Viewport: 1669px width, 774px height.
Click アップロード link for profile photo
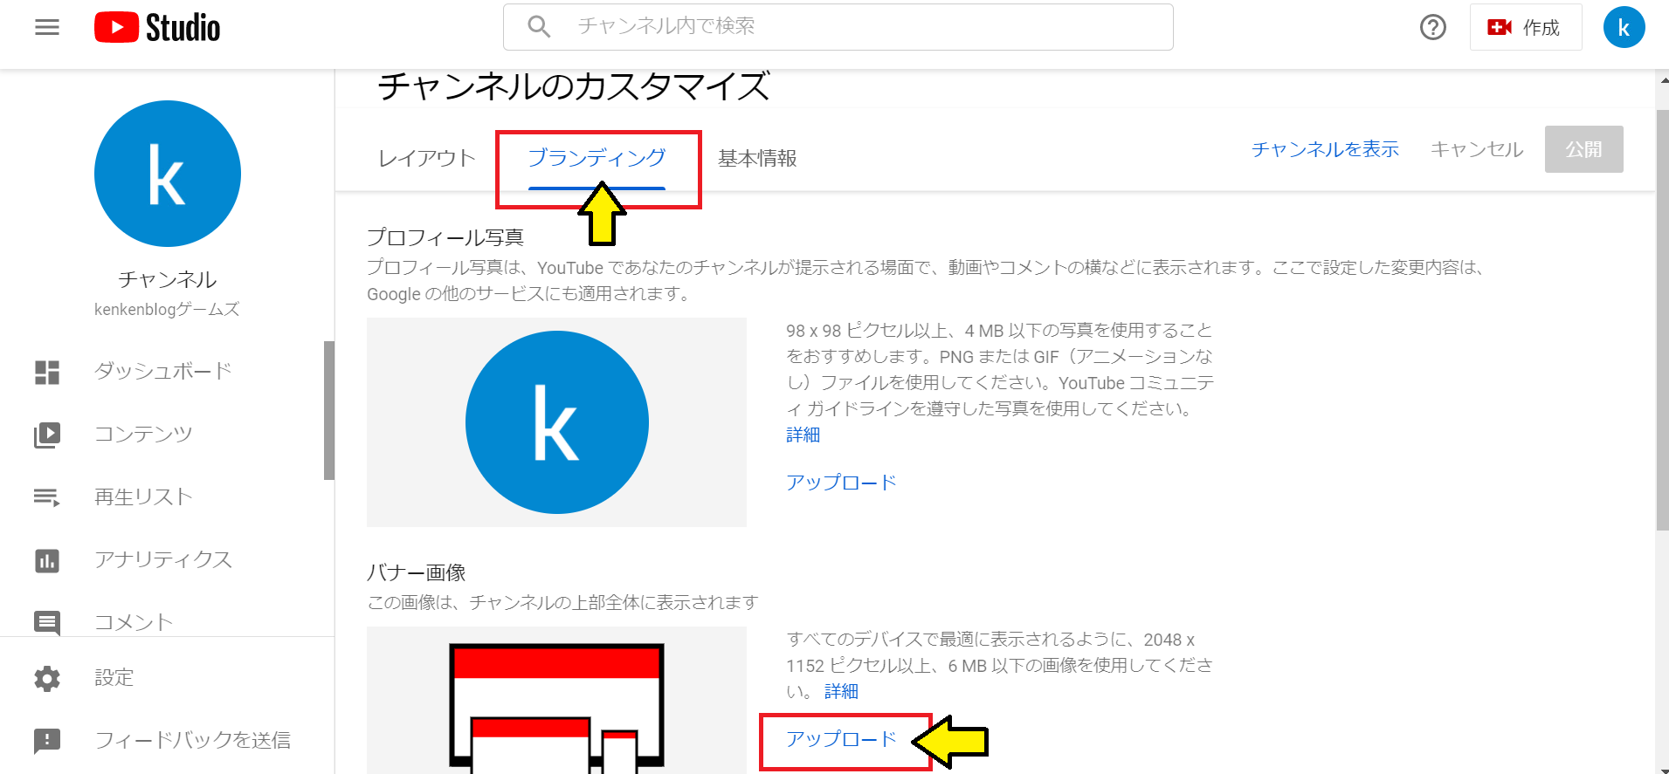[x=841, y=483]
